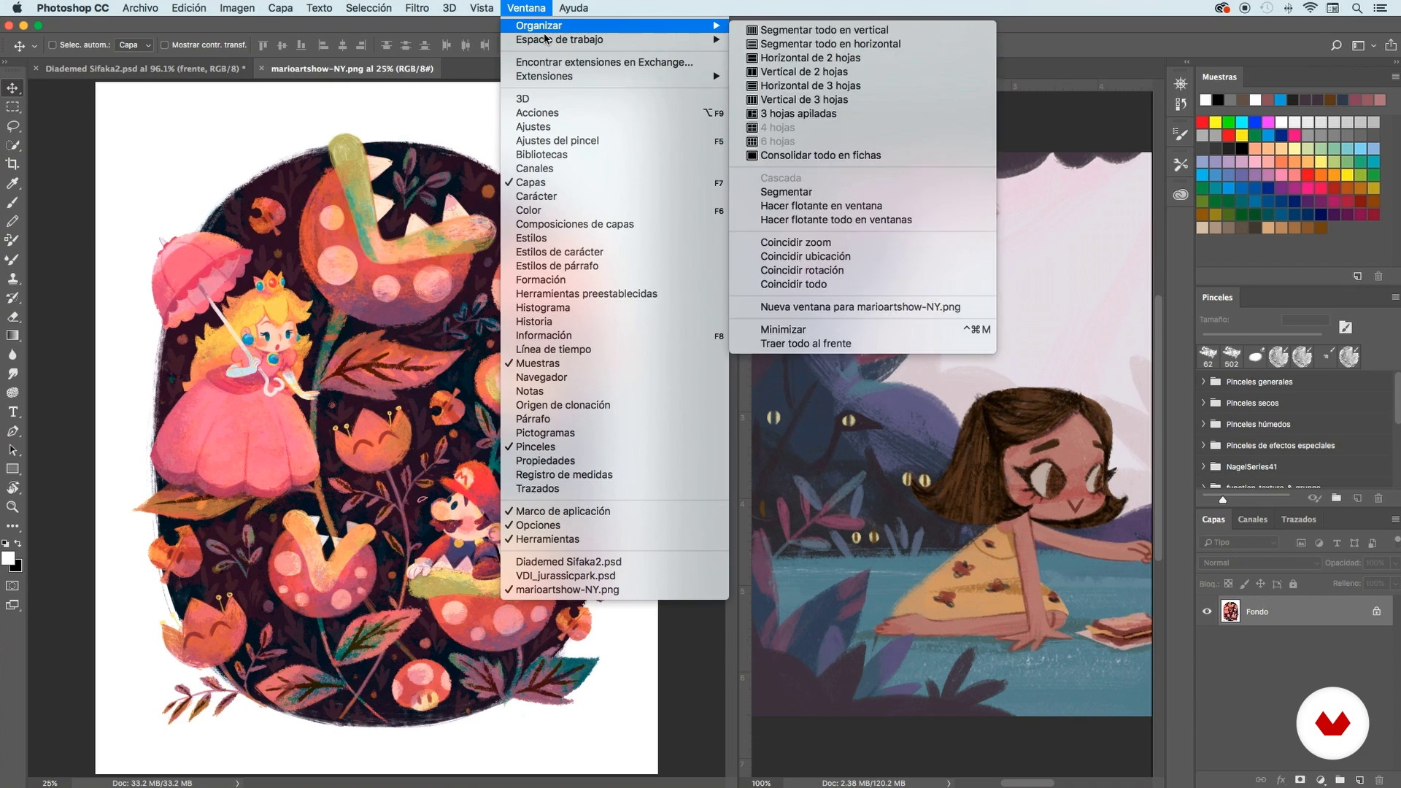Choose Traer todo al frente
Image resolution: width=1401 pixels, height=788 pixels.
[x=862, y=344]
